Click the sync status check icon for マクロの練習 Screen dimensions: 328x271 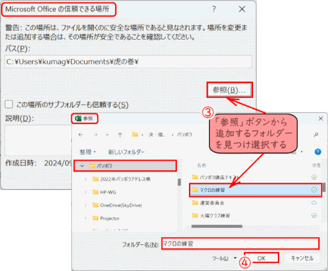point(314,190)
